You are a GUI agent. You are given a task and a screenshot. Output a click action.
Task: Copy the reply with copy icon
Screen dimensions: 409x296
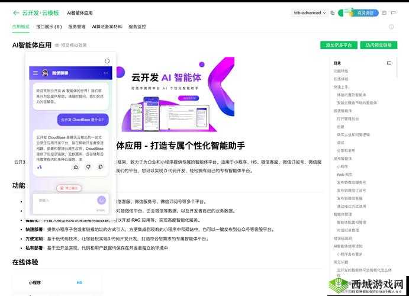(101, 167)
